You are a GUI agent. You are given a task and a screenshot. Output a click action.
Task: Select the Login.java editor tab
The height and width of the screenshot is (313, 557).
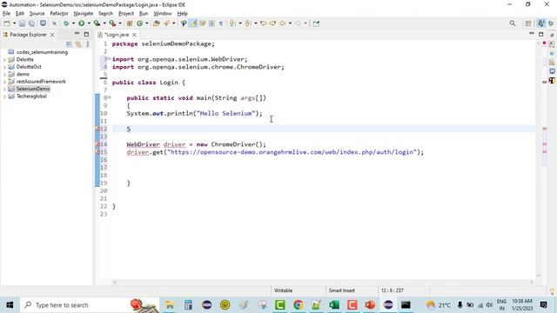click(x=117, y=35)
